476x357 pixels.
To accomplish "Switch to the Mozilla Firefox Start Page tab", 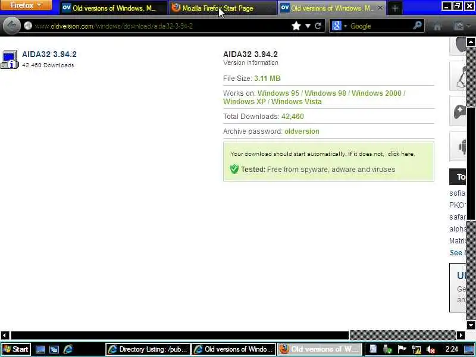I will tap(222, 8).
